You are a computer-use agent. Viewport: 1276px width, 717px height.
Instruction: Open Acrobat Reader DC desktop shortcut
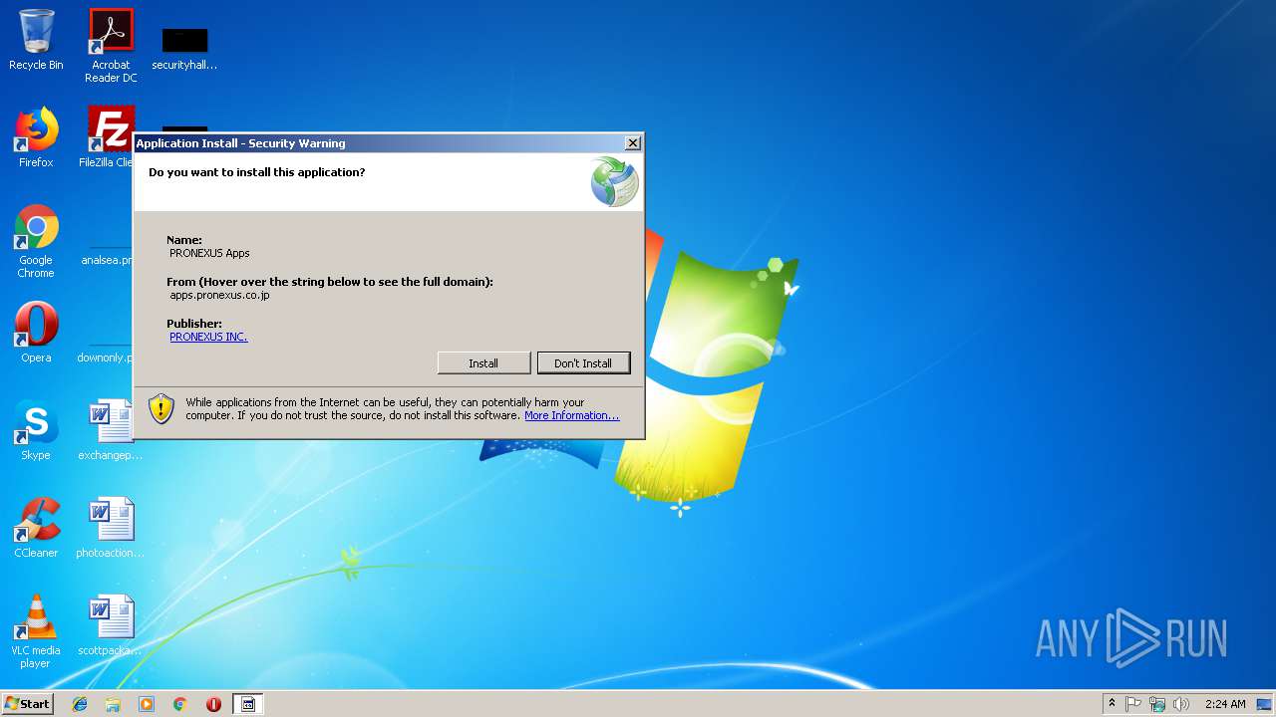coord(111,46)
